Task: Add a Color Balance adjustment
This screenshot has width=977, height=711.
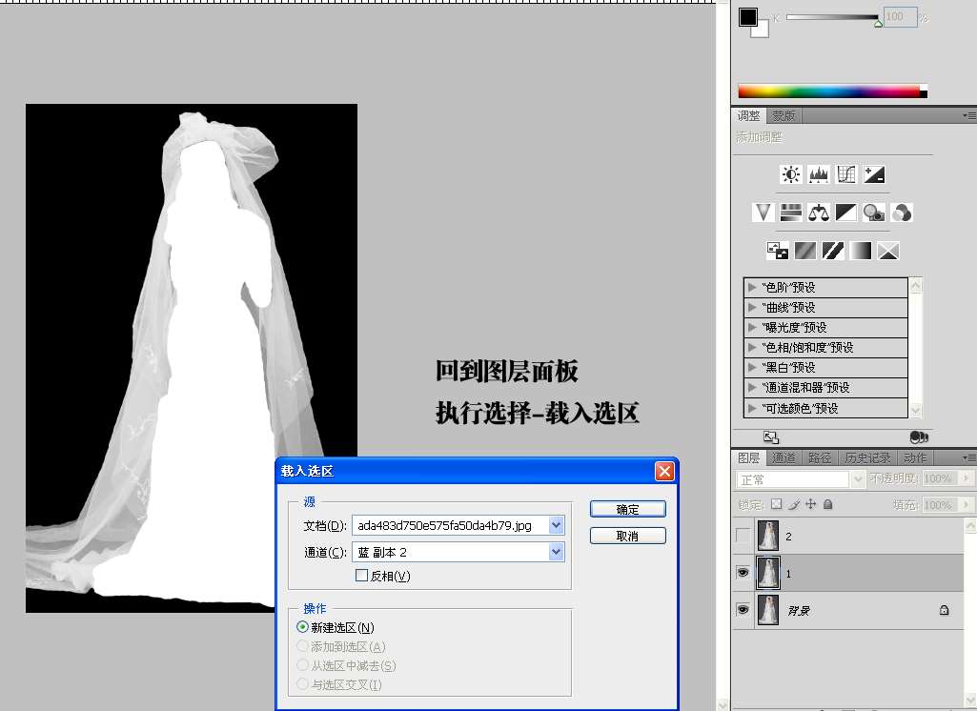Action: tap(818, 213)
